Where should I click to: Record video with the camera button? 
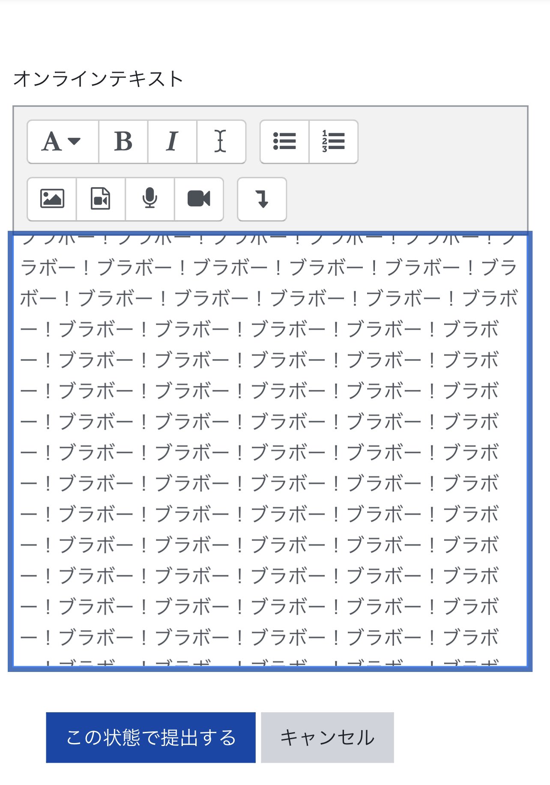(x=199, y=199)
